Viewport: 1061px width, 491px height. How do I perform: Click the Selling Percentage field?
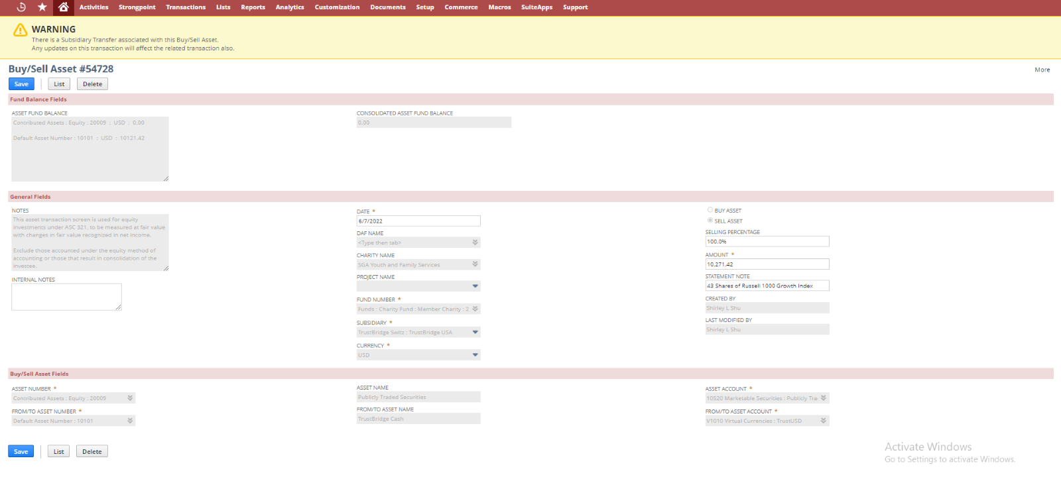(767, 242)
